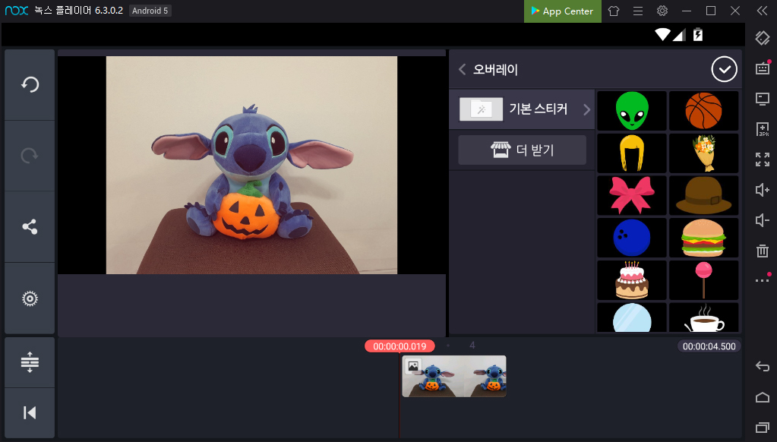Screen dimensions: 777x442
Task: Click the total duration 00:00:04.500 label
Action: coord(709,346)
